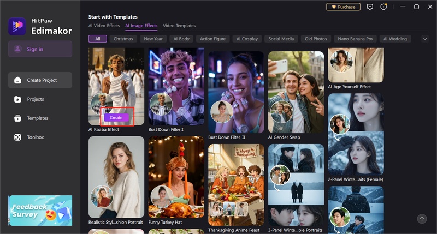The image size is (437, 234).
Task: Click the Toolbox dice icon
Action: point(18,137)
